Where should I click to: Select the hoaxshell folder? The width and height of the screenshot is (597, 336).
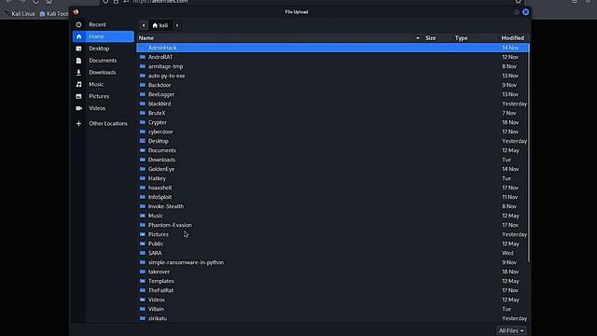click(333, 188)
